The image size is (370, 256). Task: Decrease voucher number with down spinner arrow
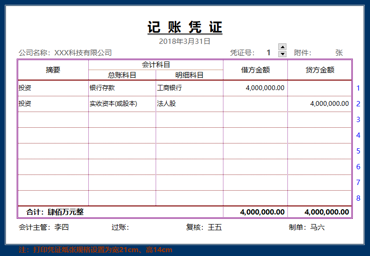283,54
